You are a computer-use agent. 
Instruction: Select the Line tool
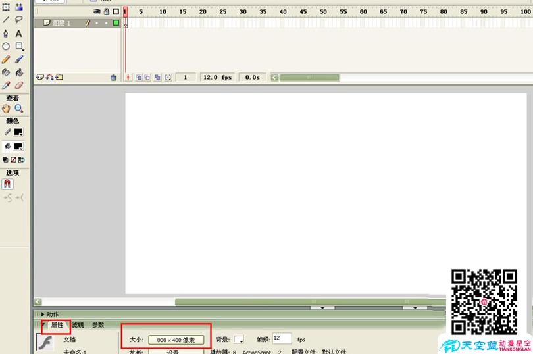point(6,20)
